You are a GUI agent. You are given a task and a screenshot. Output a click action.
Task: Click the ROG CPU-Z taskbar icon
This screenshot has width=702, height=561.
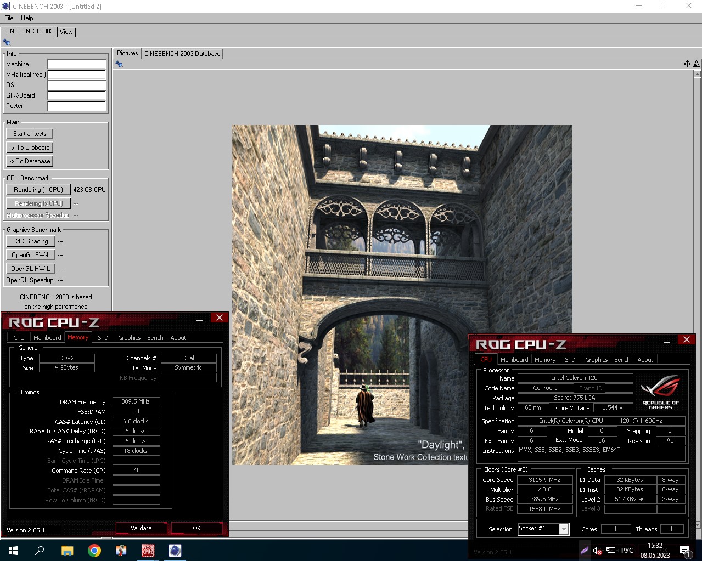pyautogui.click(x=148, y=550)
